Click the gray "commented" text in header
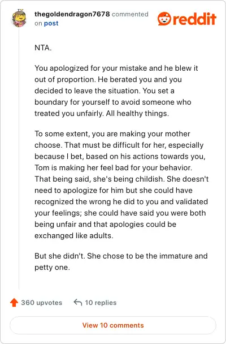The image size is (226, 344). point(130,14)
